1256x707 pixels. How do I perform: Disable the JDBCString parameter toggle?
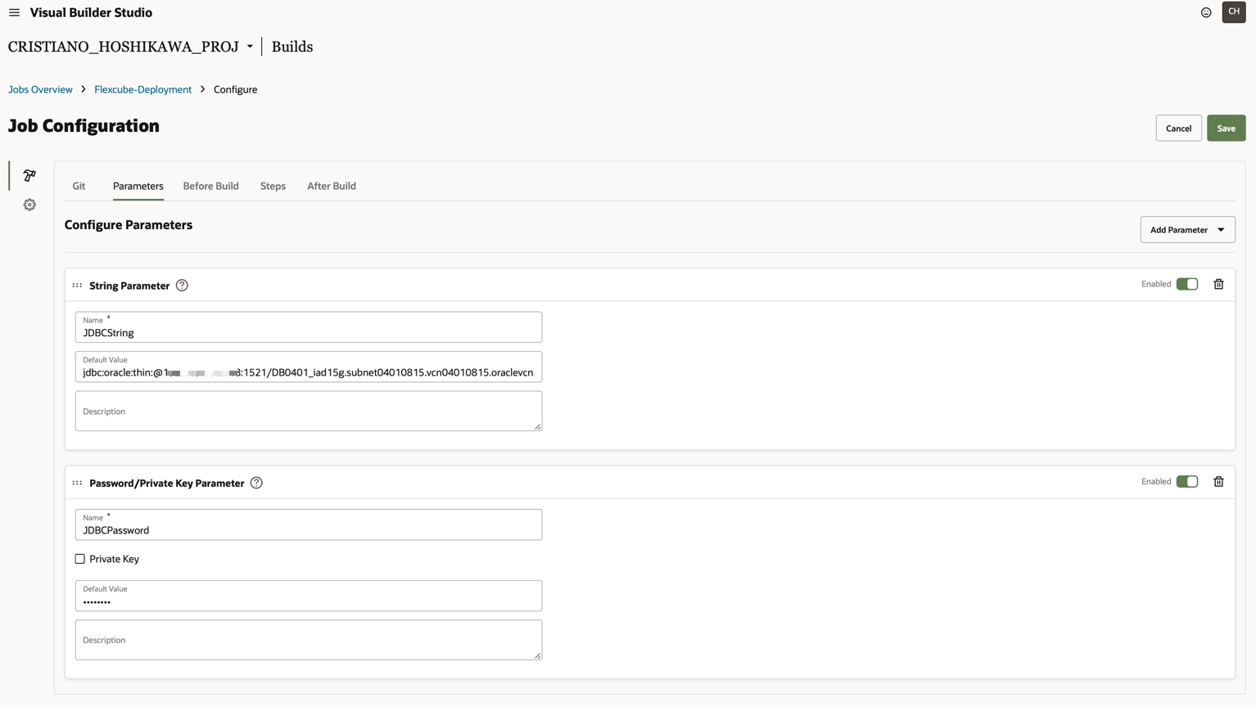[1187, 283]
